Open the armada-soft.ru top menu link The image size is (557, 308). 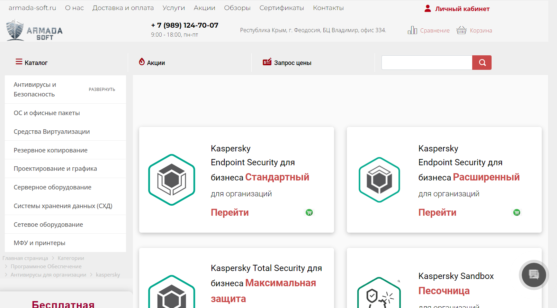[32, 8]
